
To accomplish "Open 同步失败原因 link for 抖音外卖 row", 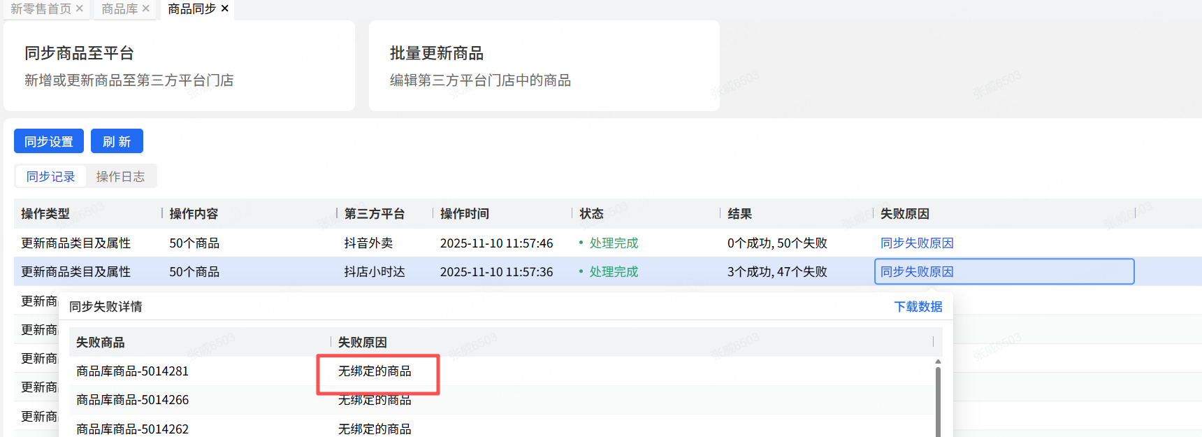I will click(x=917, y=243).
